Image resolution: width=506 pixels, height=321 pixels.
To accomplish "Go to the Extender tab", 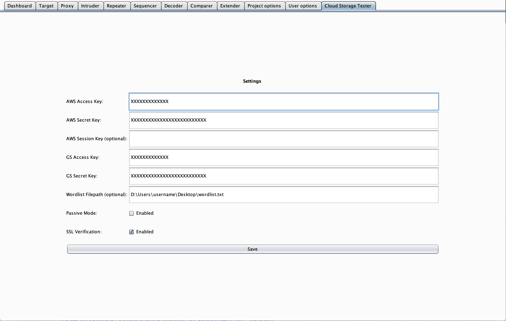I will (x=230, y=6).
